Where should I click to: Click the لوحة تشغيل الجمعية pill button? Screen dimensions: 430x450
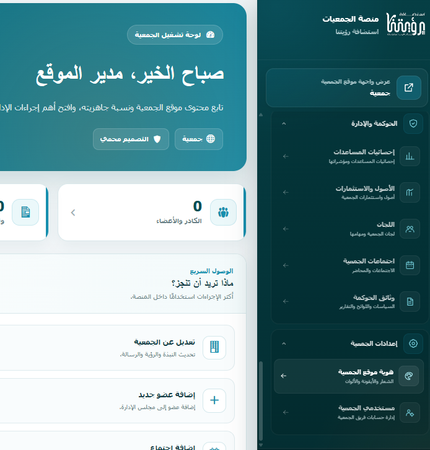175,35
